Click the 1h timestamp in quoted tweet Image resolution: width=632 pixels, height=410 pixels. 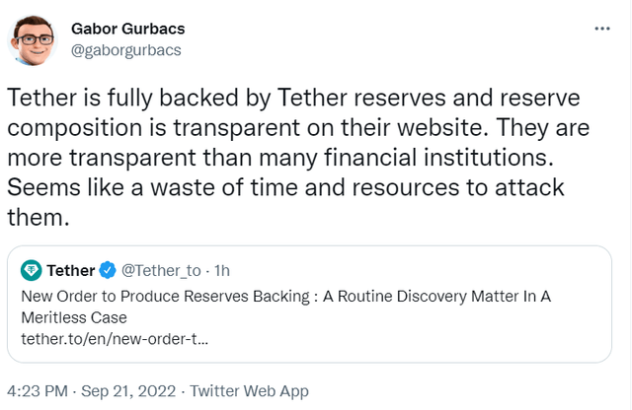[x=222, y=270]
